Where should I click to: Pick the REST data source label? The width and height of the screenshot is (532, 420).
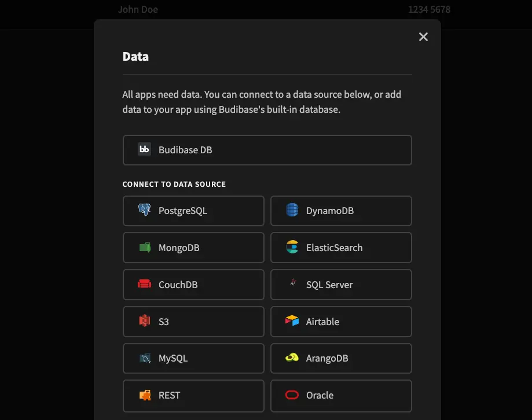point(169,395)
